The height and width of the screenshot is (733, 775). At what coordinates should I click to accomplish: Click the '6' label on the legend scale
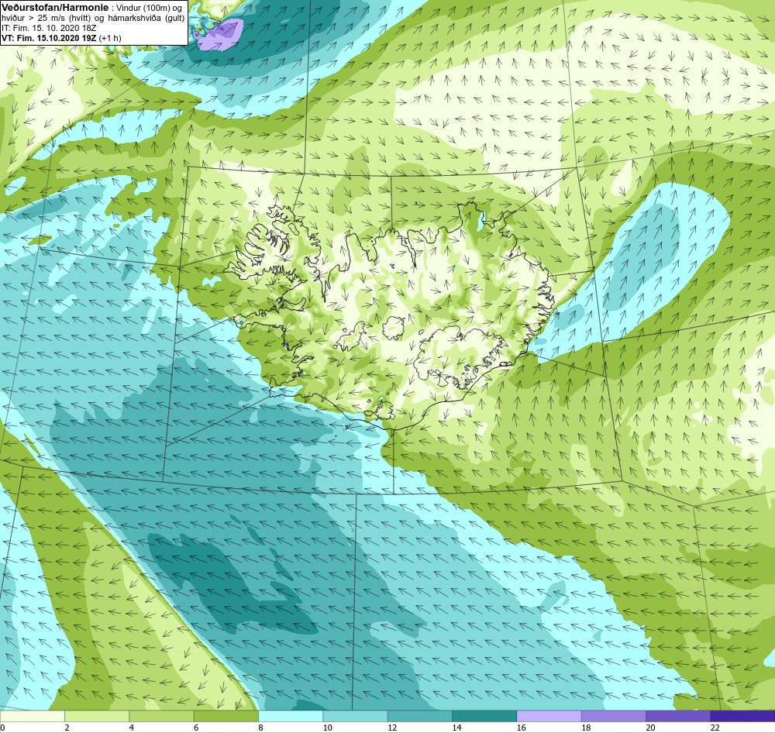pos(196,728)
